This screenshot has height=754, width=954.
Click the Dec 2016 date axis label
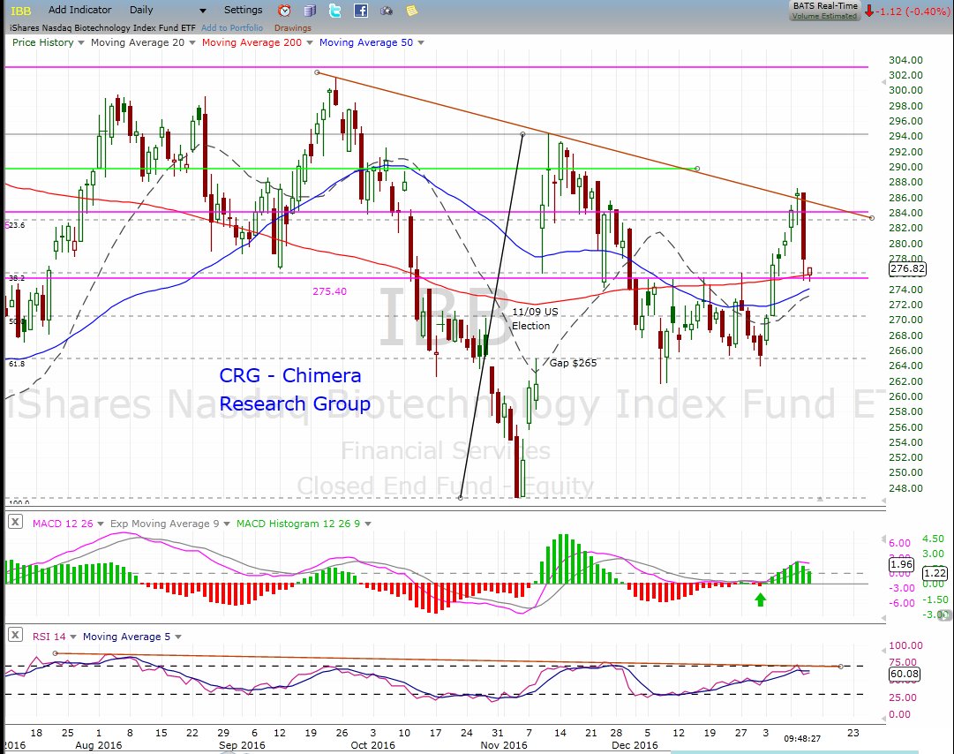point(635,745)
